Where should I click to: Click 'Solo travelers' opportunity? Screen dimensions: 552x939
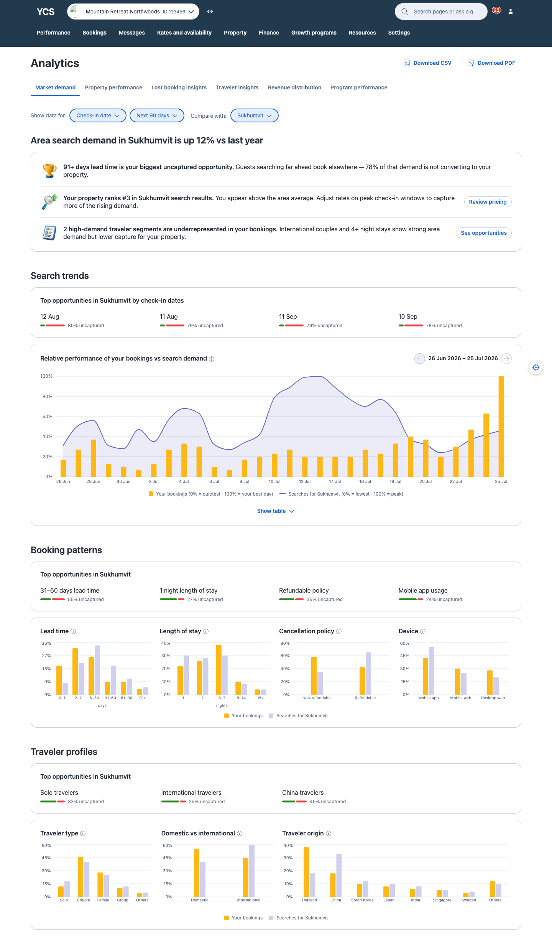coord(59,792)
